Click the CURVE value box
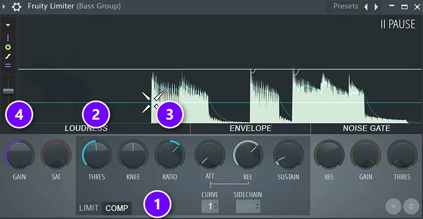 pyautogui.click(x=210, y=206)
